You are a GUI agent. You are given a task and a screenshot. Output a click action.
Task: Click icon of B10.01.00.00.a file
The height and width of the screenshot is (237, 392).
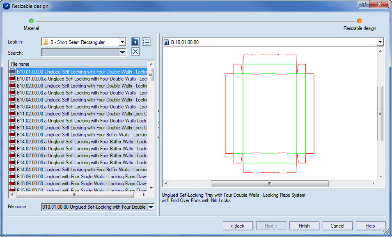pyautogui.click(x=13, y=79)
